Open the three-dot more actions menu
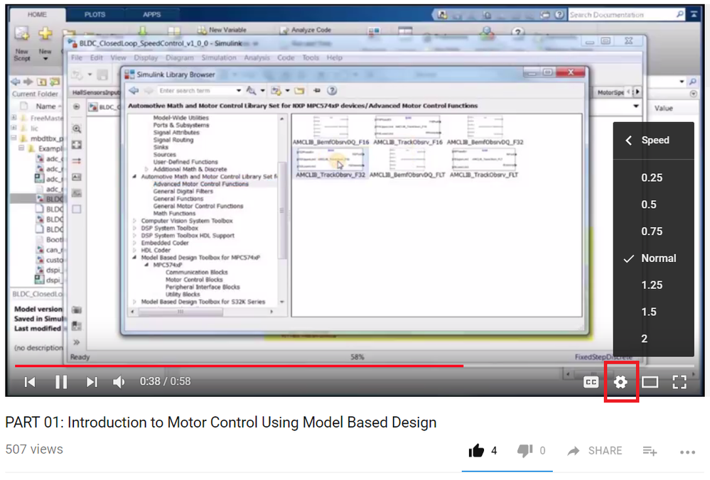 click(687, 452)
